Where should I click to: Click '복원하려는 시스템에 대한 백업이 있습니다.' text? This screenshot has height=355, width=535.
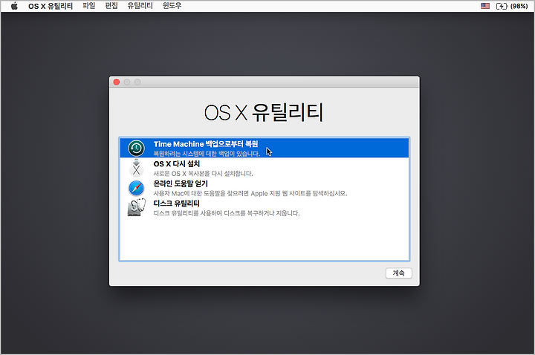(207, 154)
